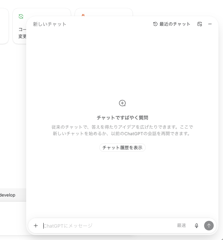The height and width of the screenshot is (240, 223).
Task: Click the plus attachment icon in the message bar
Action: [x=36, y=226]
